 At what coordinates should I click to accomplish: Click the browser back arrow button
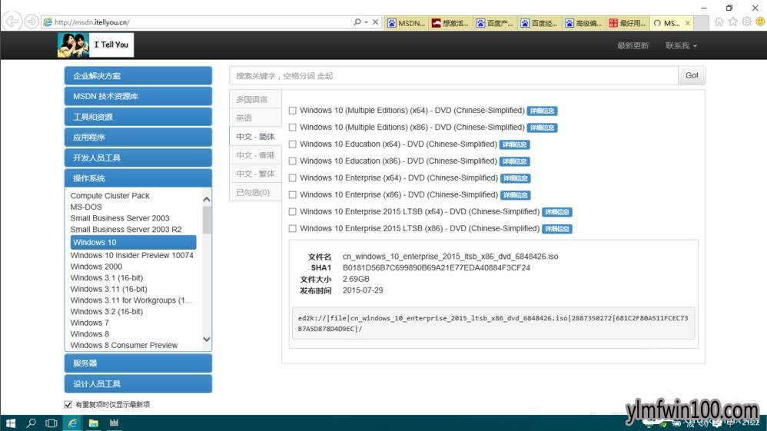pyautogui.click(x=12, y=22)
